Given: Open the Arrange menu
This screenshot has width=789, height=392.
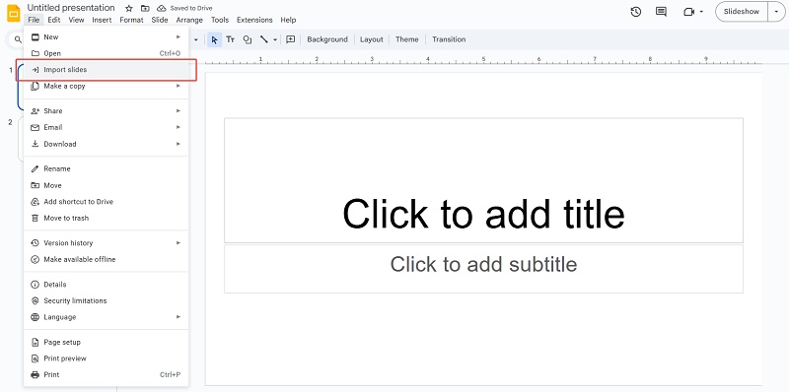Looking at the screenshot, I should [189, 20].
